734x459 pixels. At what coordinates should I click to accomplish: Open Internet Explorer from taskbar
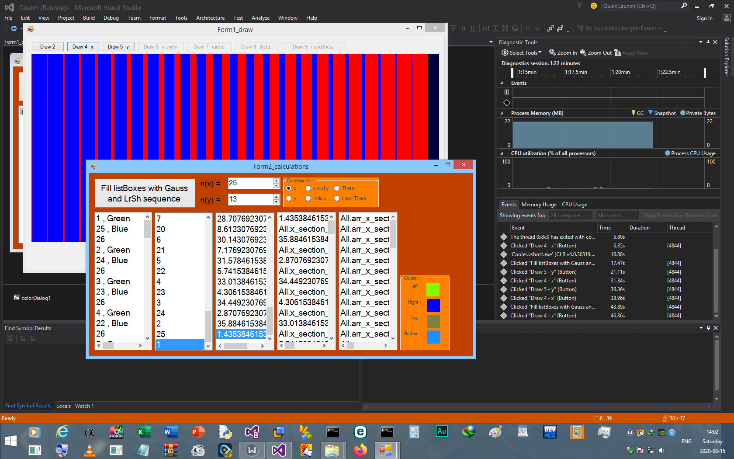(x=62, y=432)
